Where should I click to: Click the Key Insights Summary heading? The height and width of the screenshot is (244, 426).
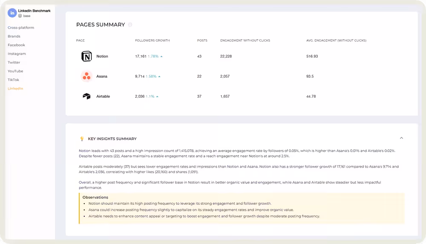(x=112, y=139)
